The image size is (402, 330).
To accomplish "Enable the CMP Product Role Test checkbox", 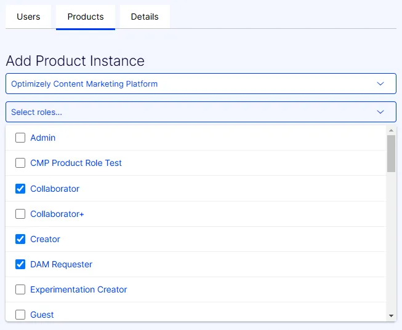I will point(20,163).
